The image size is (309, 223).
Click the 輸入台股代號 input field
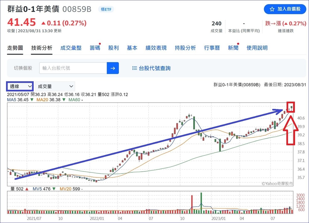(73, 68)
